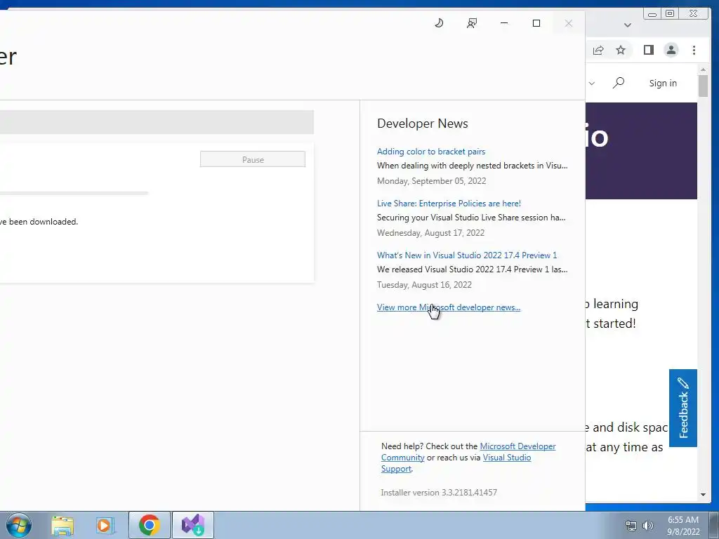Click the 'Installer version 3.3.2181.41457' text
Viewport: 719px width, 539px height.
(438, 492)
